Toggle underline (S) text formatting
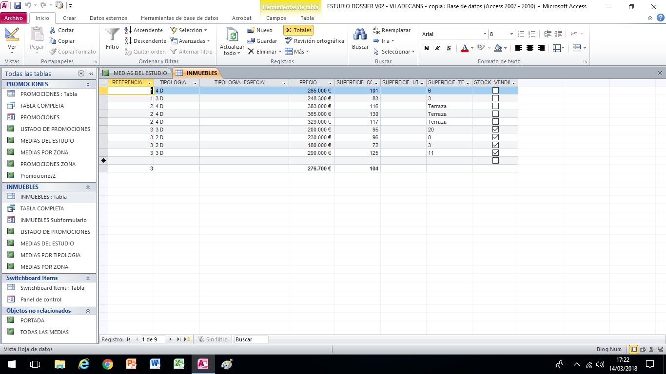 [449, 48]
